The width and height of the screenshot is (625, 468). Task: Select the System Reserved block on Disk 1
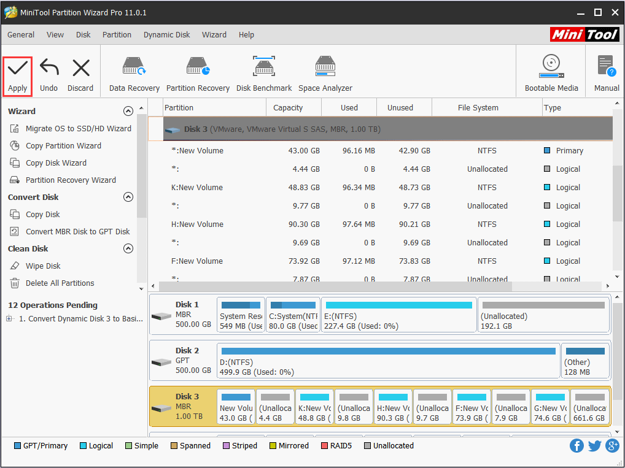(x=241, y=315)
